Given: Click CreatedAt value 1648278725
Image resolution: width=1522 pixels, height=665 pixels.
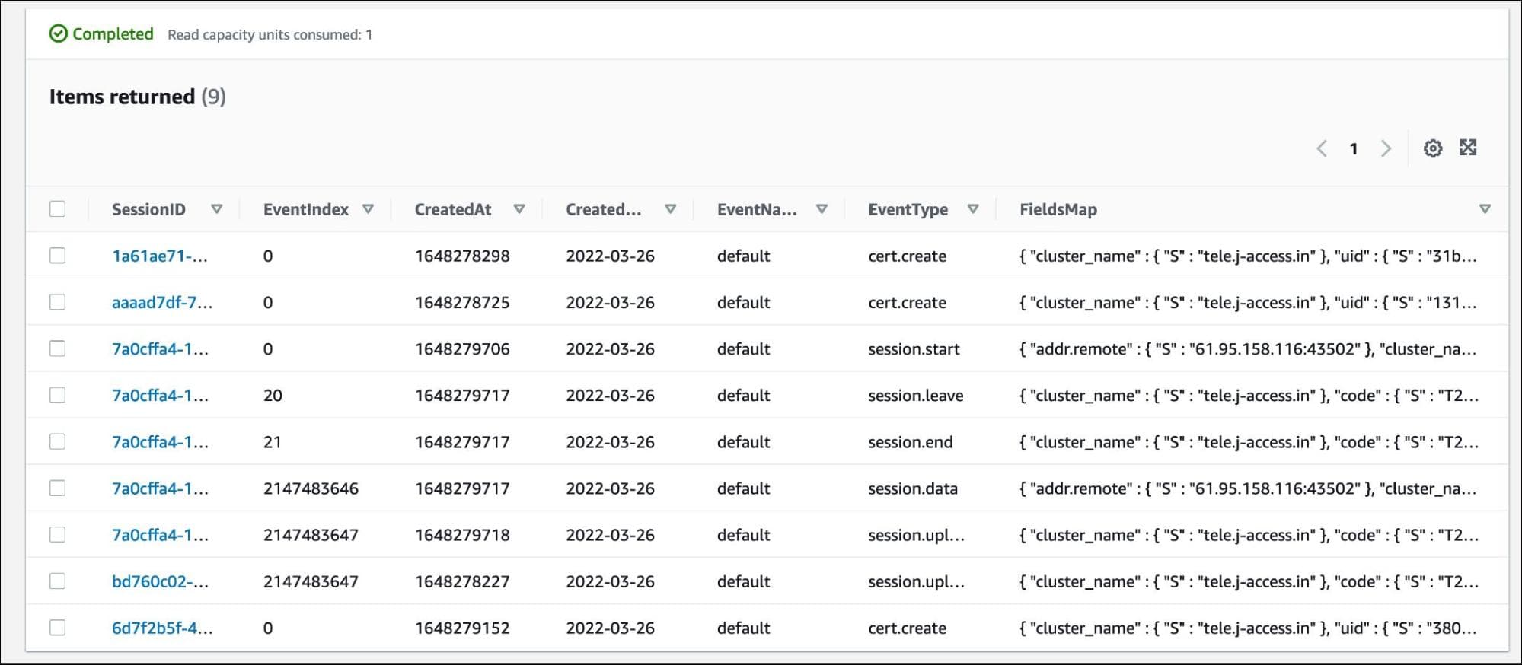Looking at the screenshot, I should [462, 303].
